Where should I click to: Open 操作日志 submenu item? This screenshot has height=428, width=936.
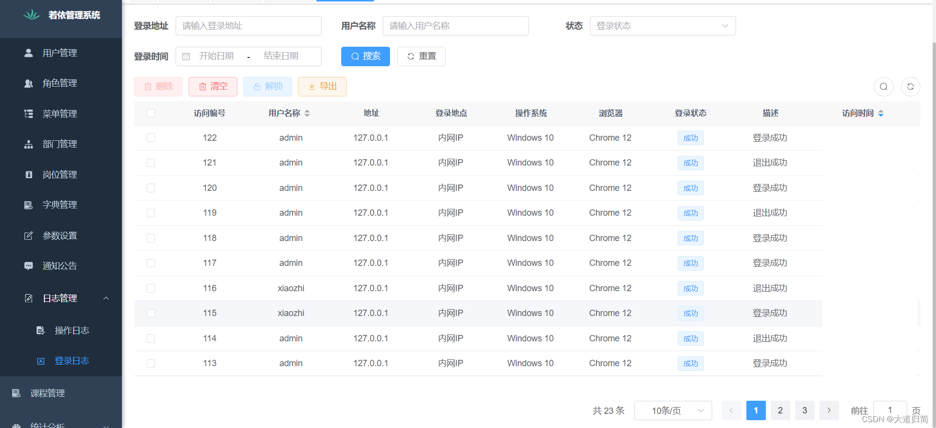61,331
